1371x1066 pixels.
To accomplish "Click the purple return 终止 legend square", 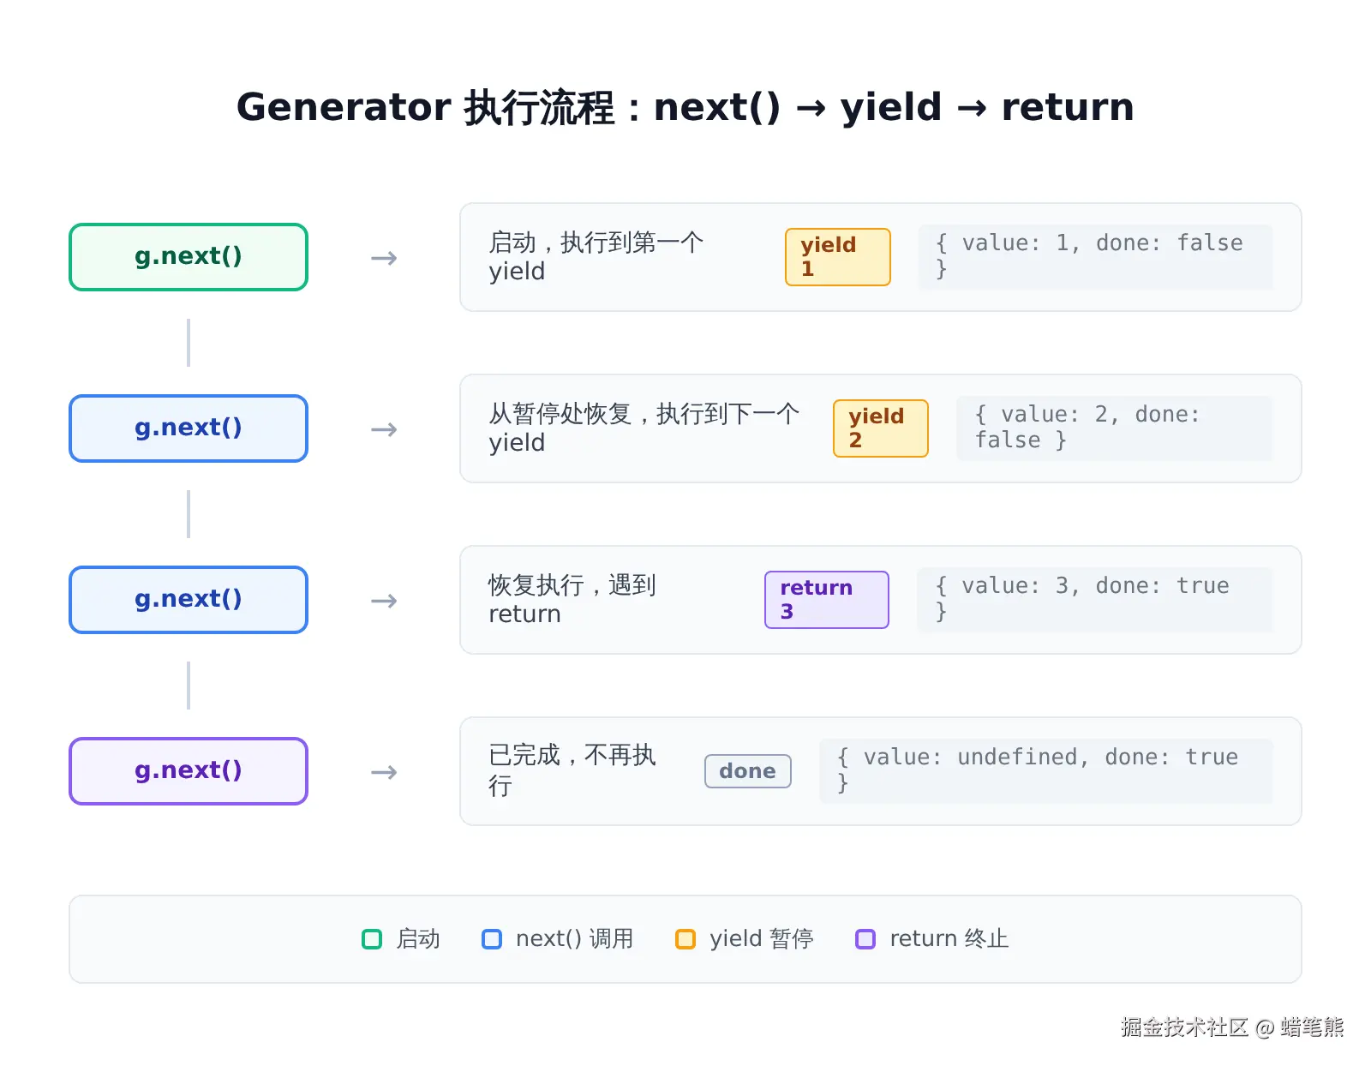I will point(865,939).
